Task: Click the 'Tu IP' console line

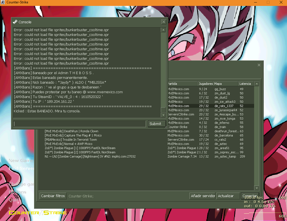Action: tap(44, 101)
